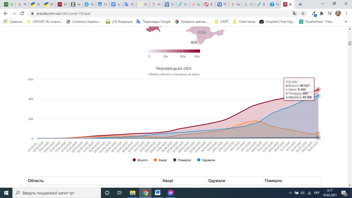The height and width of the screenshot is (198, 352).
Task: Click the Google Translate icon in address bar
Action: (x=295, y=13)
